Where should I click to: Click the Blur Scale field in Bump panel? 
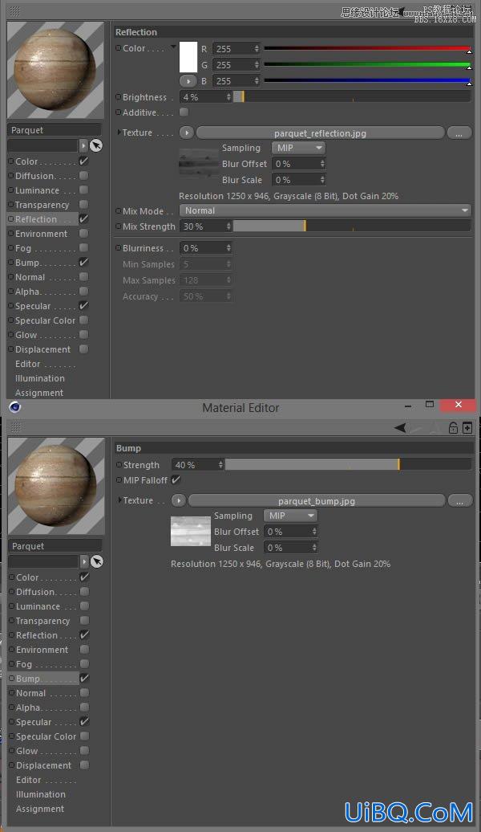click(x=291, y=548)
